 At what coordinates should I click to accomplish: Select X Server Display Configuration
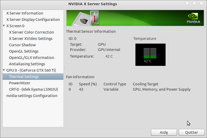(33, 20)
